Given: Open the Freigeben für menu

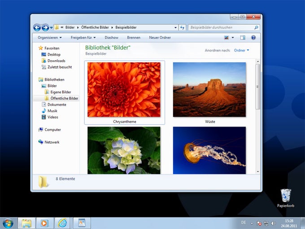Looking at the screenshot, I should (83, 38).
